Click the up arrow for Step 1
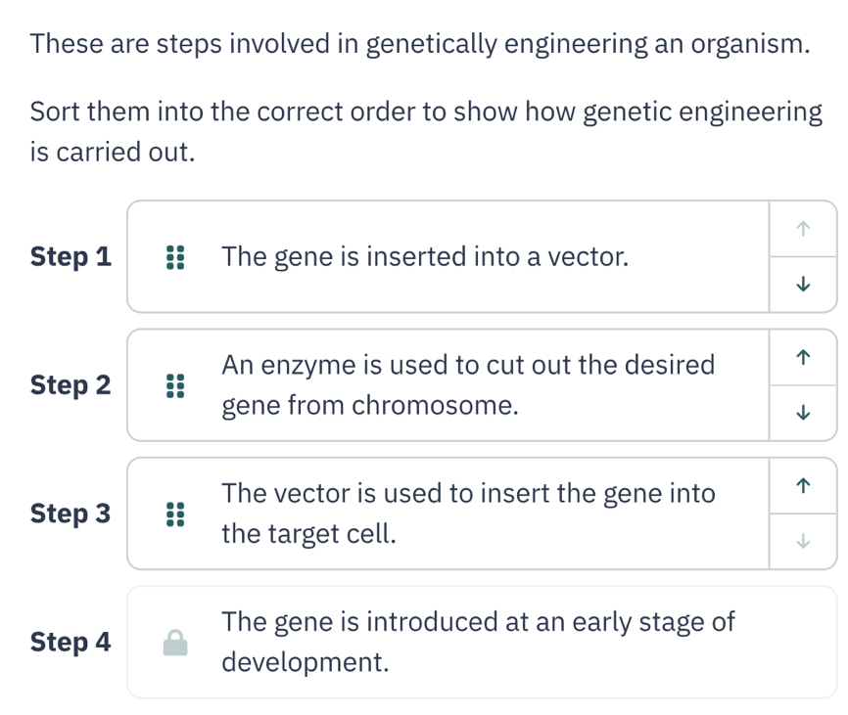 click(802, 229)
